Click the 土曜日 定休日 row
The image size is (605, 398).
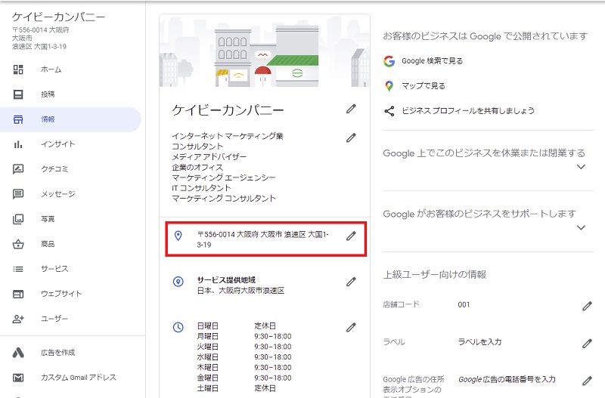tap(237, 388)
